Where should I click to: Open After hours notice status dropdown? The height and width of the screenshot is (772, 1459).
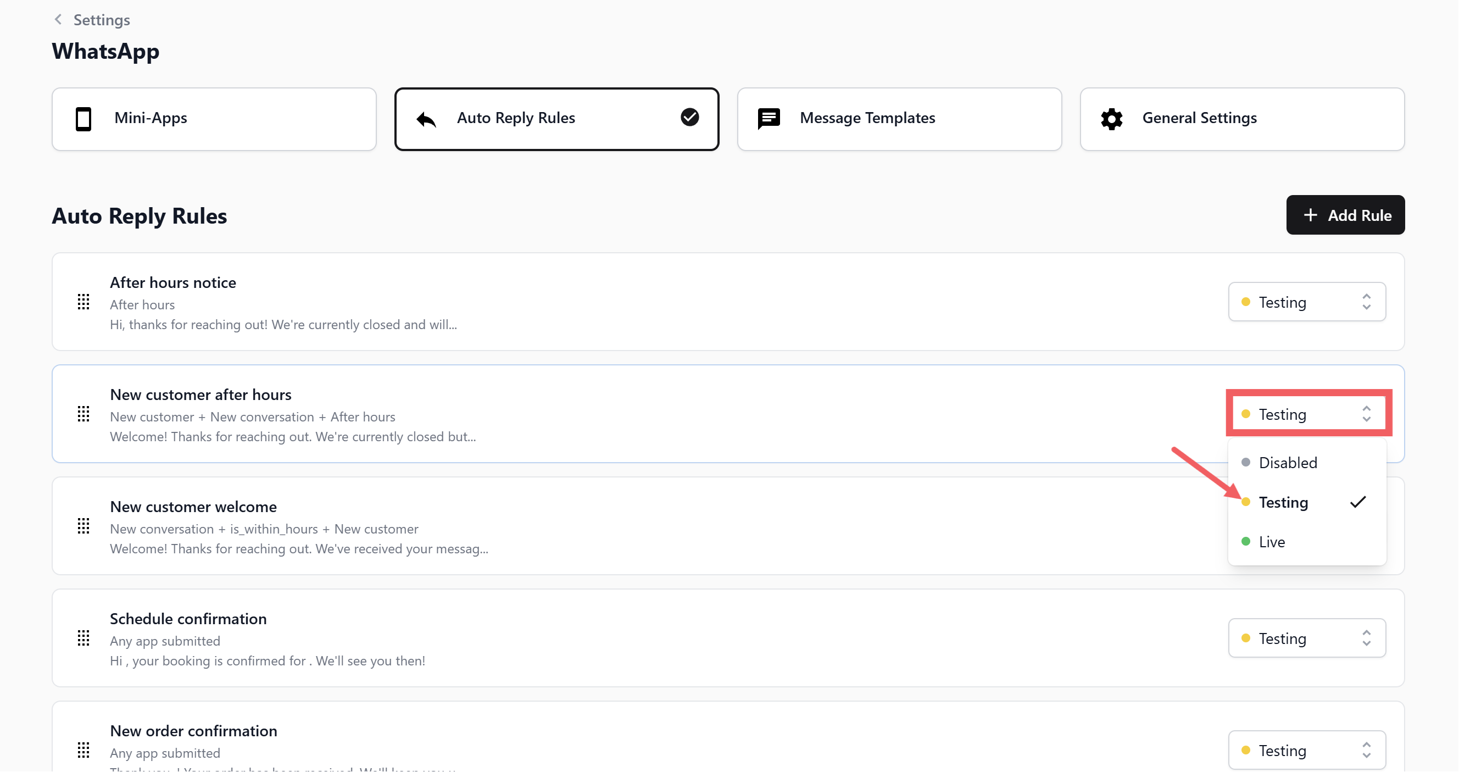click(x=1306, y=302)
